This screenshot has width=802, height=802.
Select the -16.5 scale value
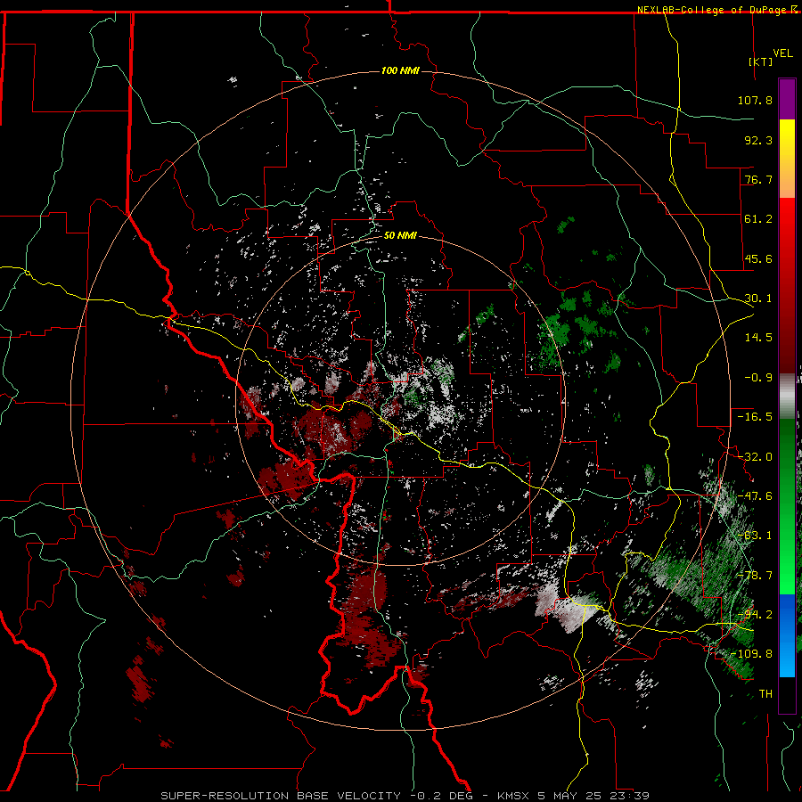(x=755, y=417)
